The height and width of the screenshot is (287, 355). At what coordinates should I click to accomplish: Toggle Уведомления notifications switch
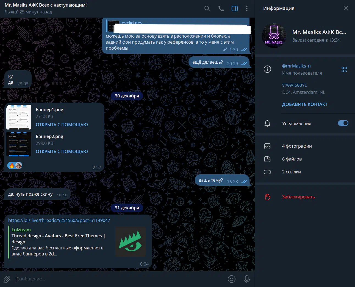[x=343, y=123]
